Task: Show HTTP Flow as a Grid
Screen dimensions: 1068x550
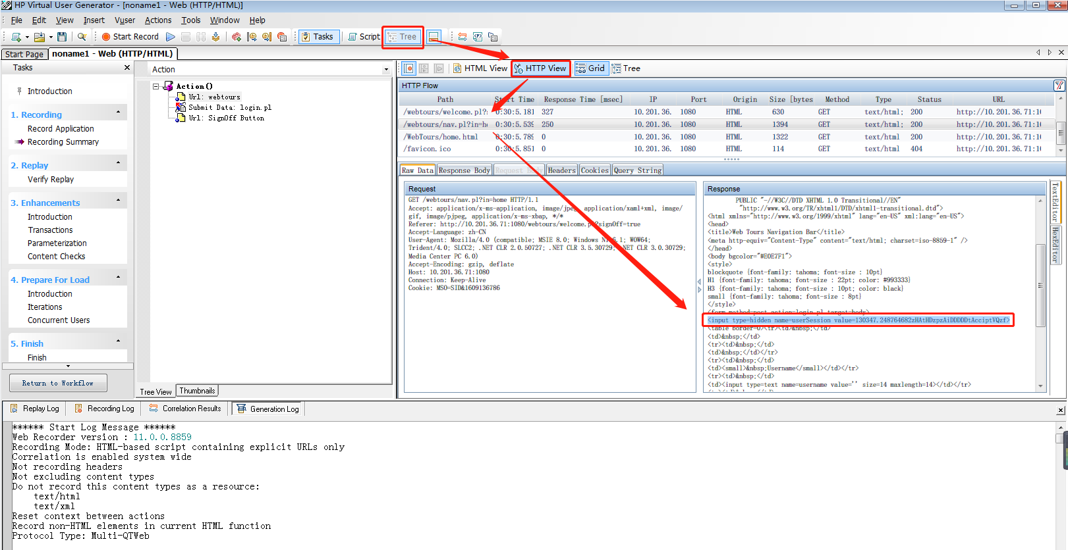Action: tap(590, 68)
